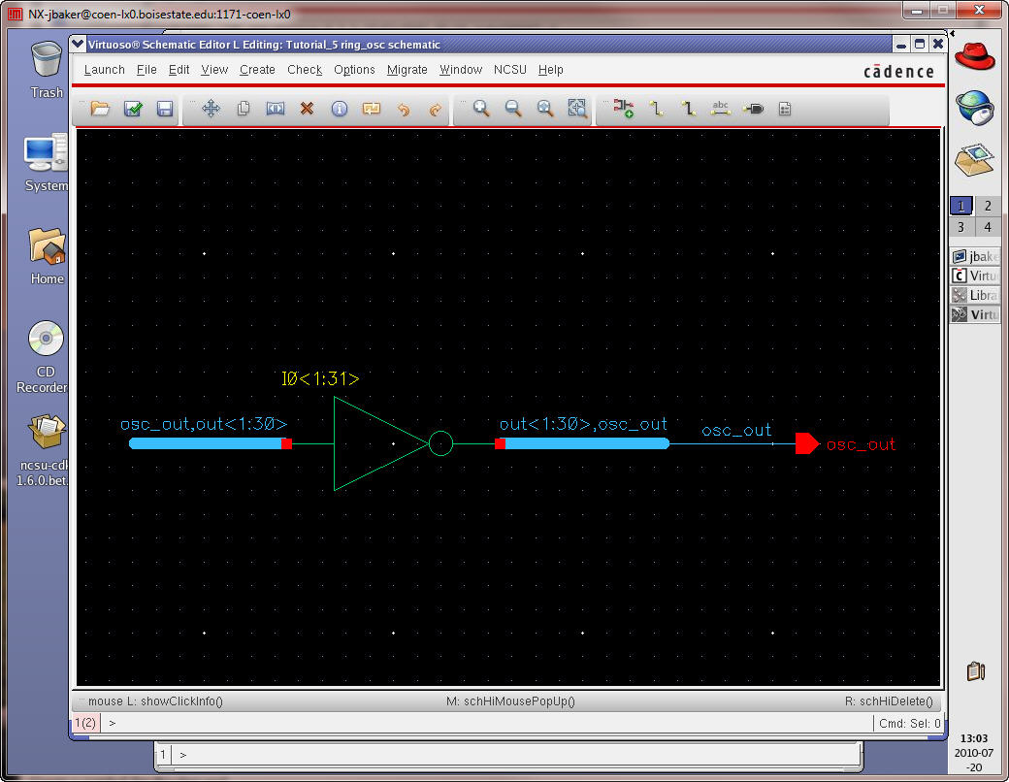This screenshot has height=782, width=1009.
Task: Click the Undo arrow icon
Action: [x=404, y=109]
